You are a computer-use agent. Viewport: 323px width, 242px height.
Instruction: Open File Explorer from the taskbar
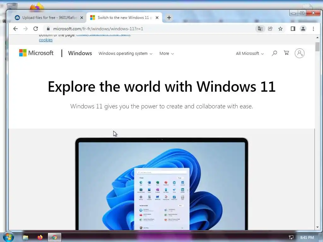26,238
